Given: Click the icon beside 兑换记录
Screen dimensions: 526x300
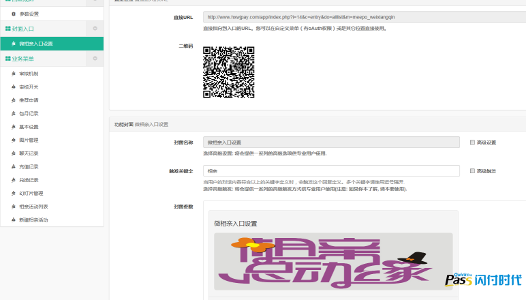Looking at the screenshot, I should [14, 180].
